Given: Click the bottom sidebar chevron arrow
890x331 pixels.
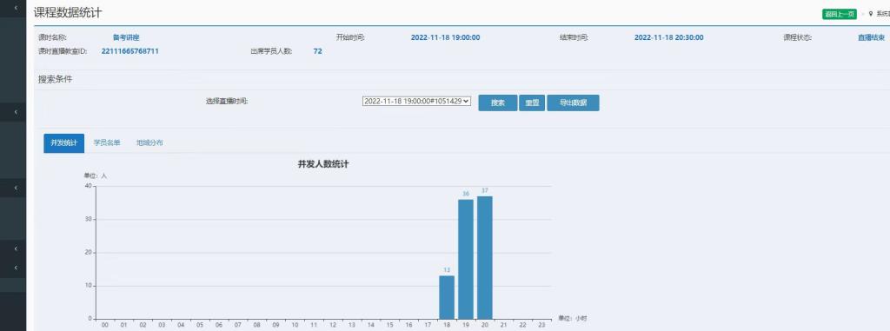Looking at the screenshot, I should pos(16,268).
